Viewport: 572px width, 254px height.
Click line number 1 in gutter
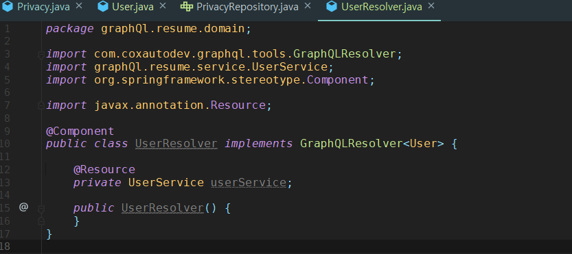coord(8,29)
